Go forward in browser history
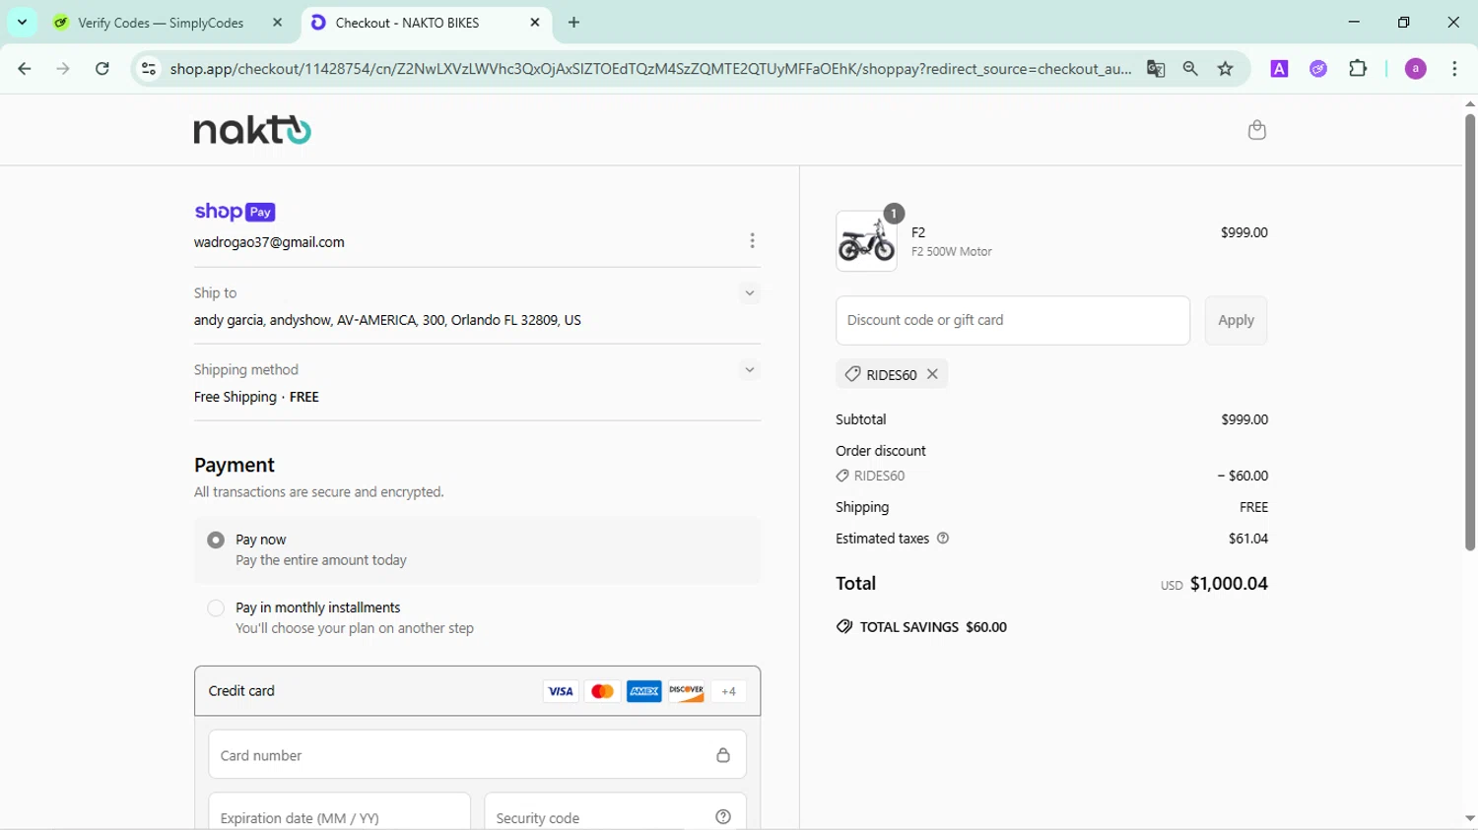The width and height of the screenshot is (1478, 830). (x=63, y=69)
